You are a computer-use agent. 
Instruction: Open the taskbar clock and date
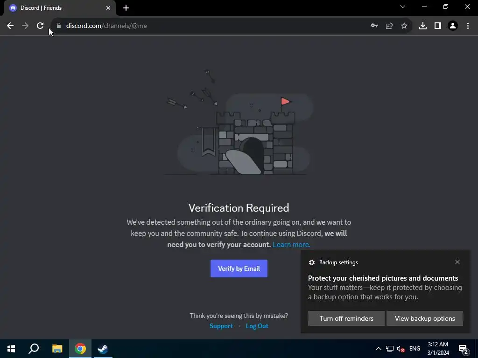(x=438, y=349)
